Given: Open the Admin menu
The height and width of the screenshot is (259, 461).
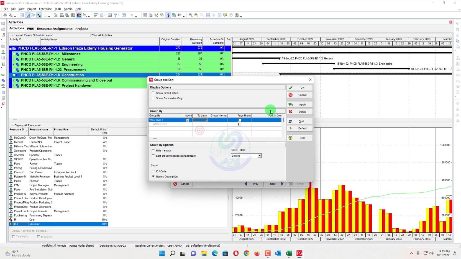Looking at the screenshot, I should (x=68, y=9).
